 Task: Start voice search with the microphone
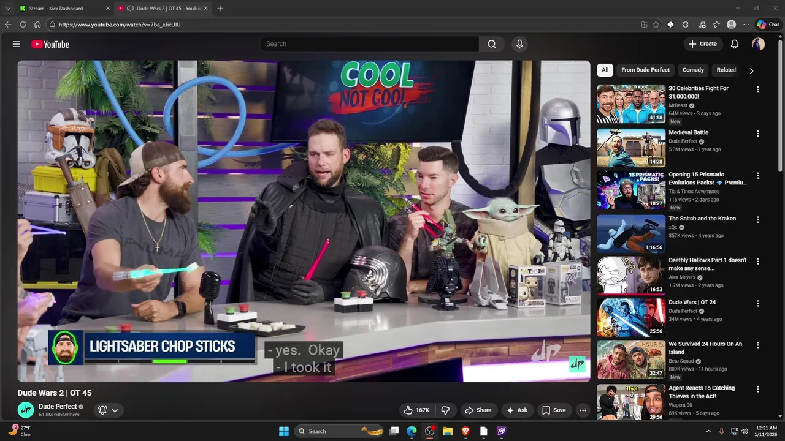(519, 44)
